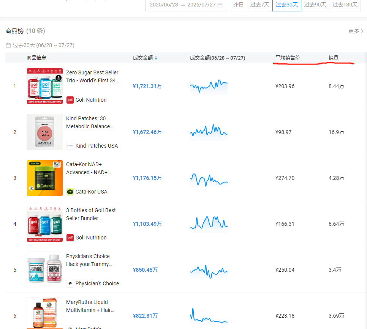Click the average price ¥274.70
Viewport: 367px width, 329px height.
tap(285, 178)
